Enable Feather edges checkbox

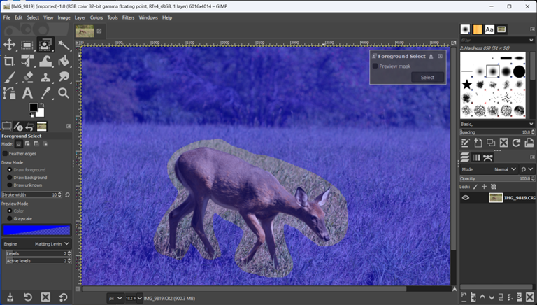point(5,153)
